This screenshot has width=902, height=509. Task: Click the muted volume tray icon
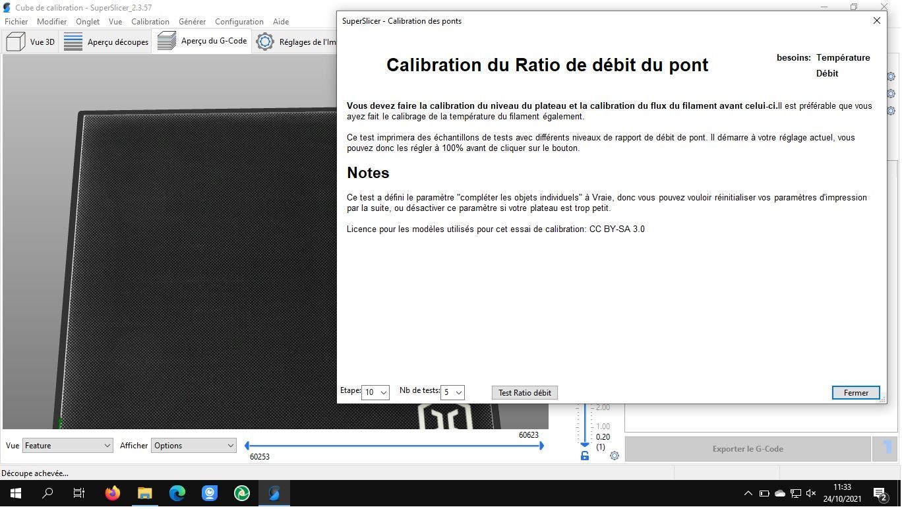point(812,493)
